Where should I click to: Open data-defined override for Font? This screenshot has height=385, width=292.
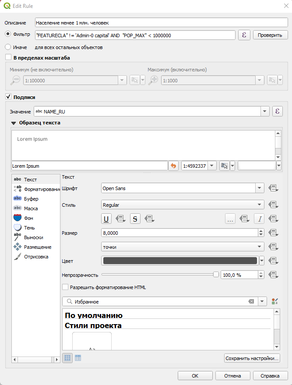pyautogui.click(x=273, y=188)
